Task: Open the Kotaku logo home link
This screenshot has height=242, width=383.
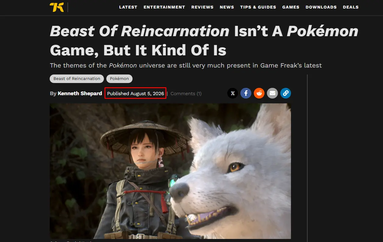Action: click(x=57, y=7)
